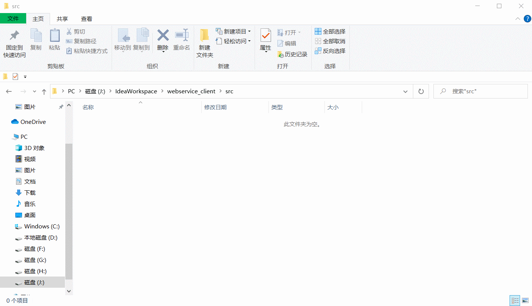Open the 文件 menu

pos(13,19)
